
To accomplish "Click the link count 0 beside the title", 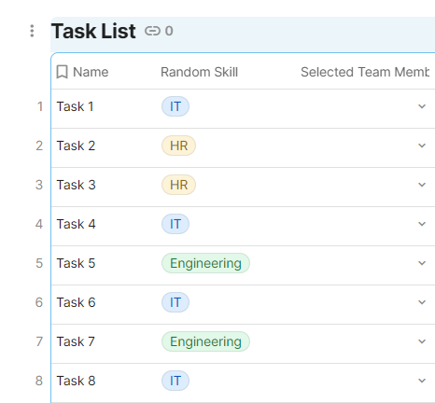I will [x=169, y=31].
